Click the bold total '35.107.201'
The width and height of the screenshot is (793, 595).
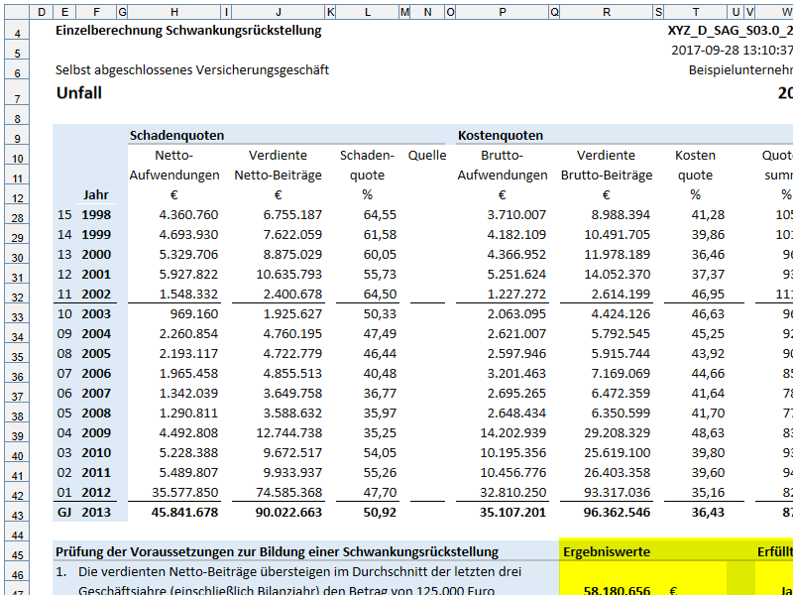point(512,513)
